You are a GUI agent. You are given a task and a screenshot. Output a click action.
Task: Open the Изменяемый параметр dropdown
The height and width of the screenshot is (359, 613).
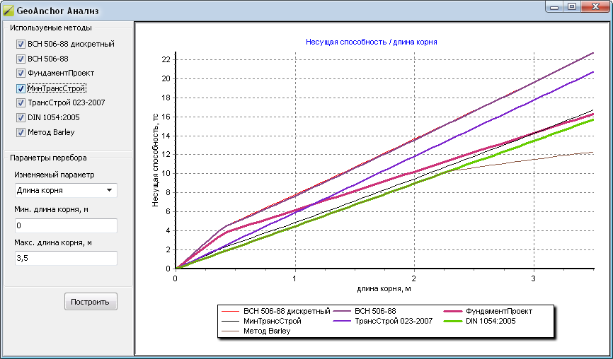tap(66, 190)
